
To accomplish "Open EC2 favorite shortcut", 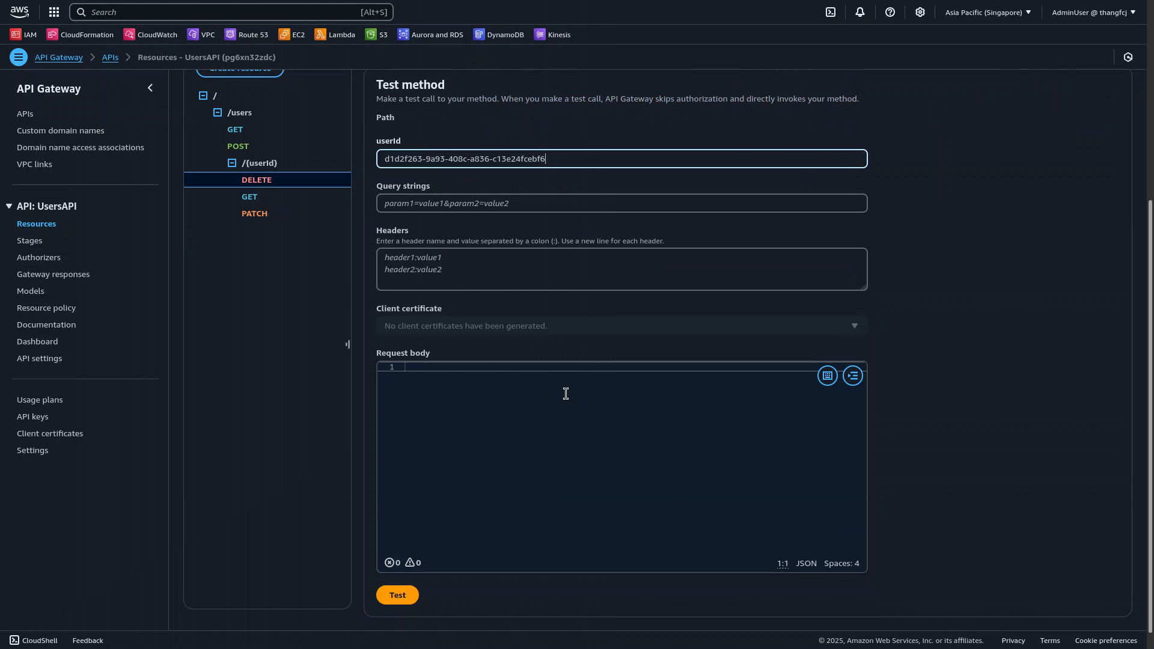I will tap(292, 35).
